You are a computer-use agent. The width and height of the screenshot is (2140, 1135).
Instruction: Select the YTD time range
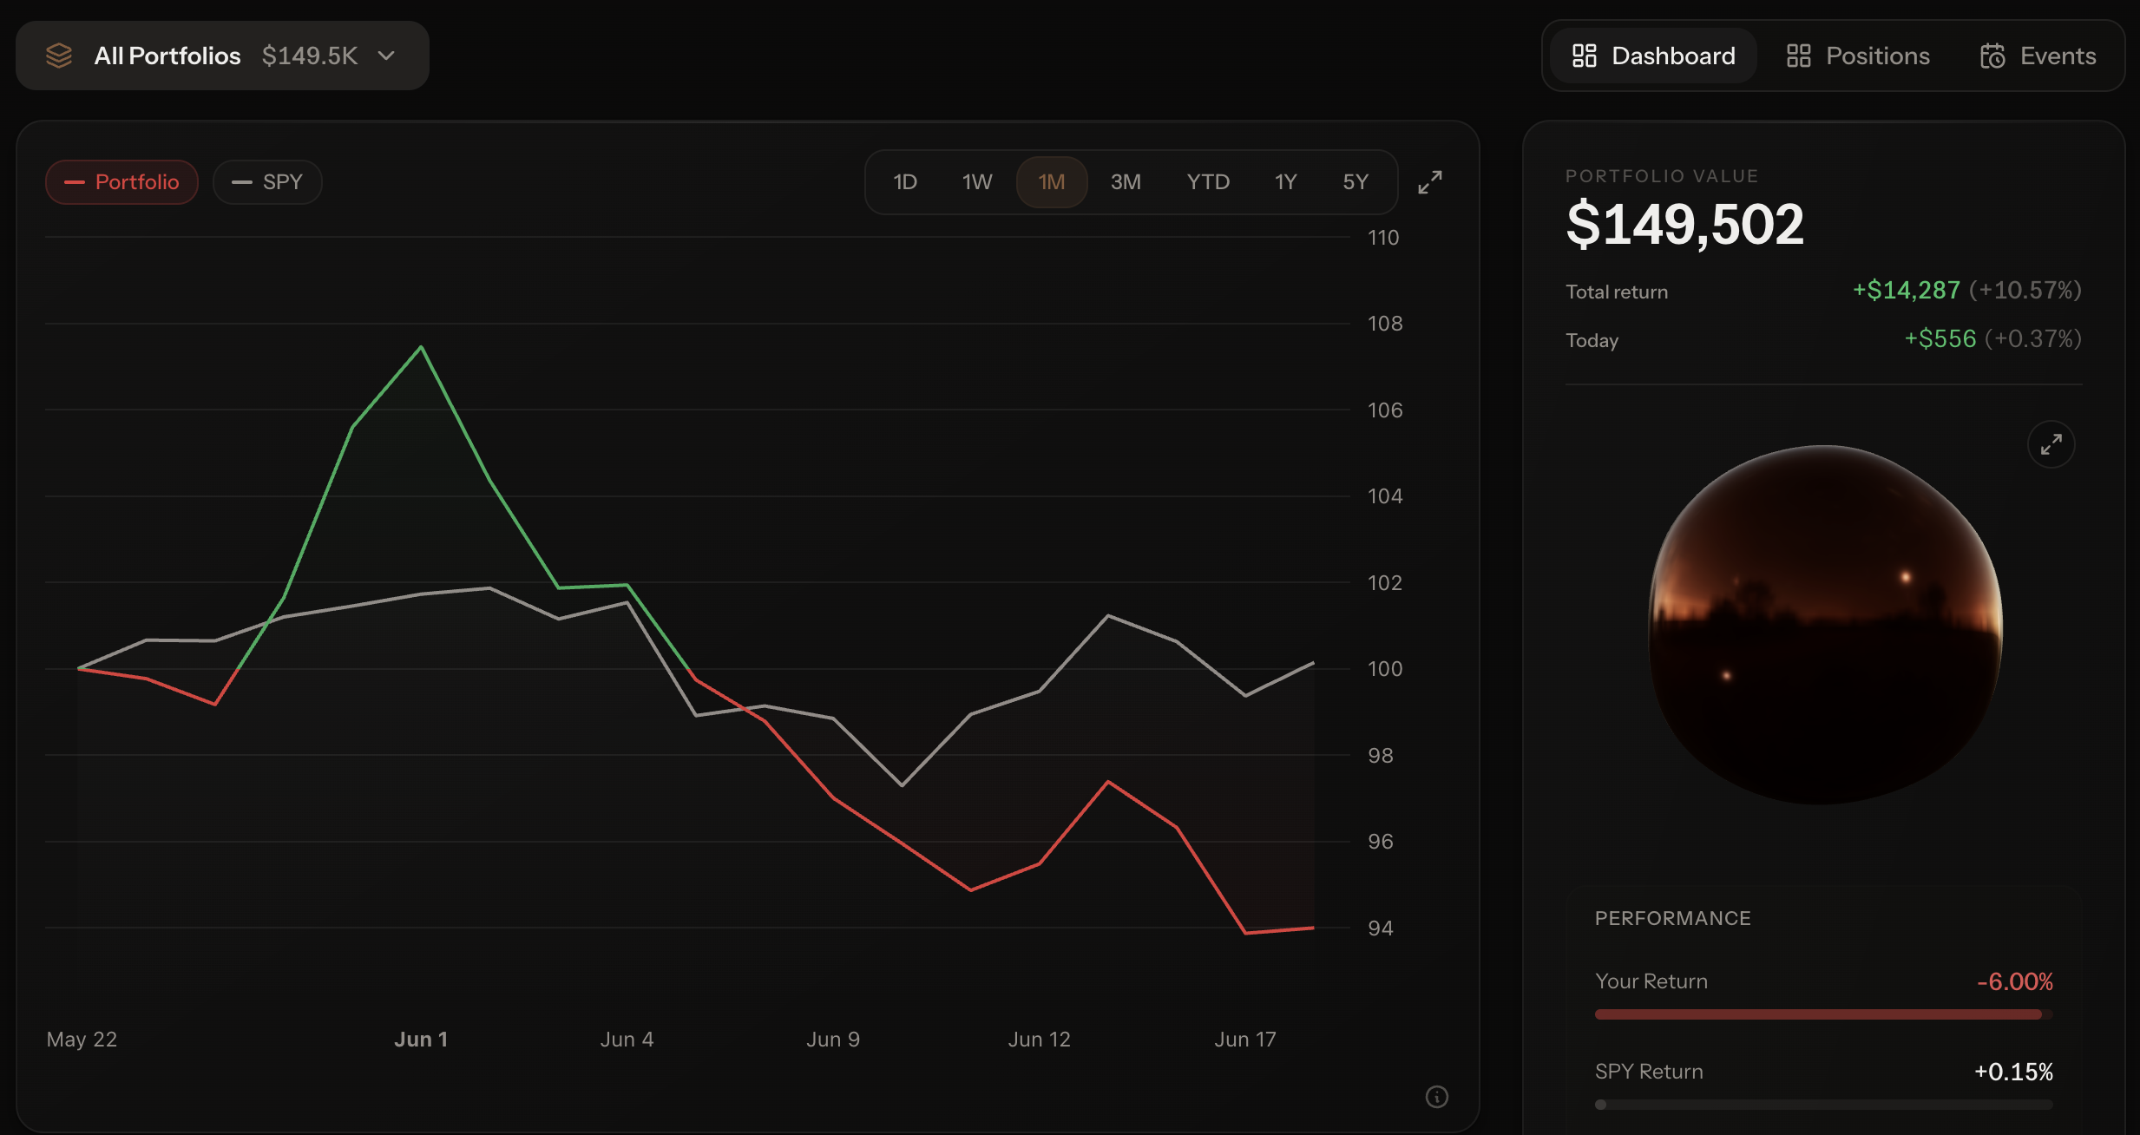point(1208,182)
